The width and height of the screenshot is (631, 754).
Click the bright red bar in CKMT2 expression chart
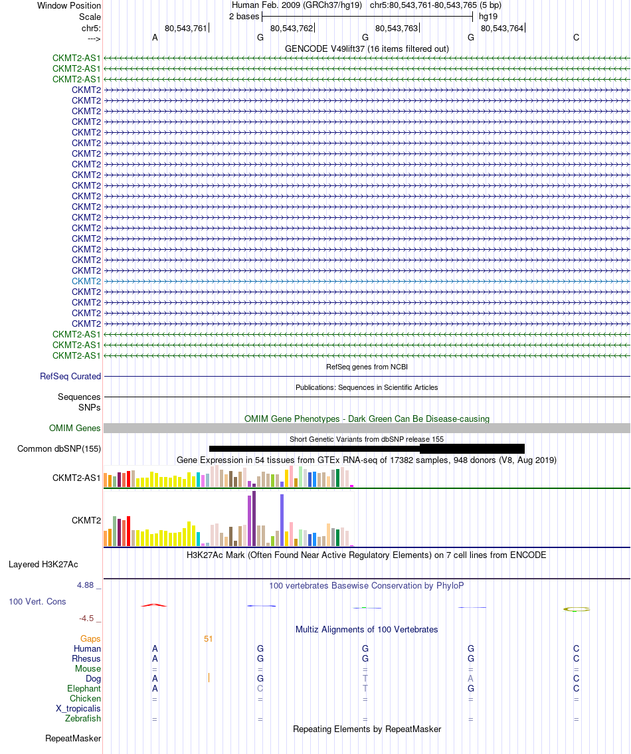128,531
